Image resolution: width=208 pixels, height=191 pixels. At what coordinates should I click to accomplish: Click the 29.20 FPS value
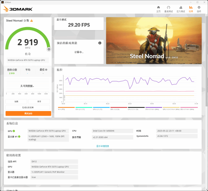pyautogui.click(x=79, y=25)
